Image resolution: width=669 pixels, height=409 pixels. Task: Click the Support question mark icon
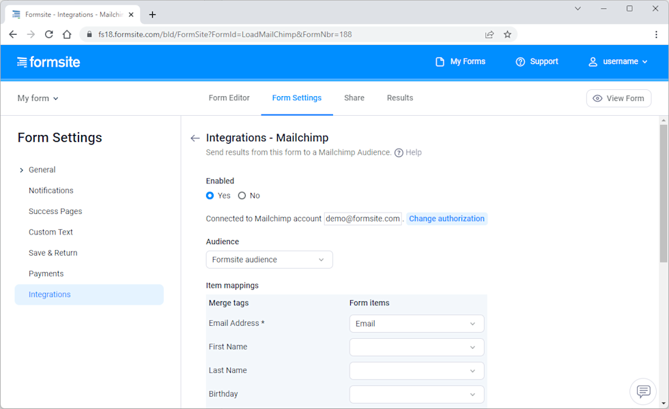click(x=519, y=61)
